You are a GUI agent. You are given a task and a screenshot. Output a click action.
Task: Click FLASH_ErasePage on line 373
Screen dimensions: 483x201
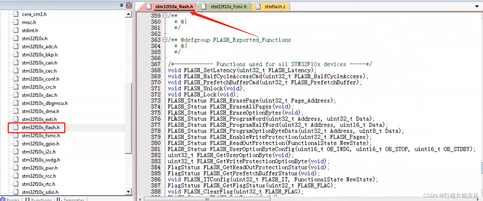point(234,101)
